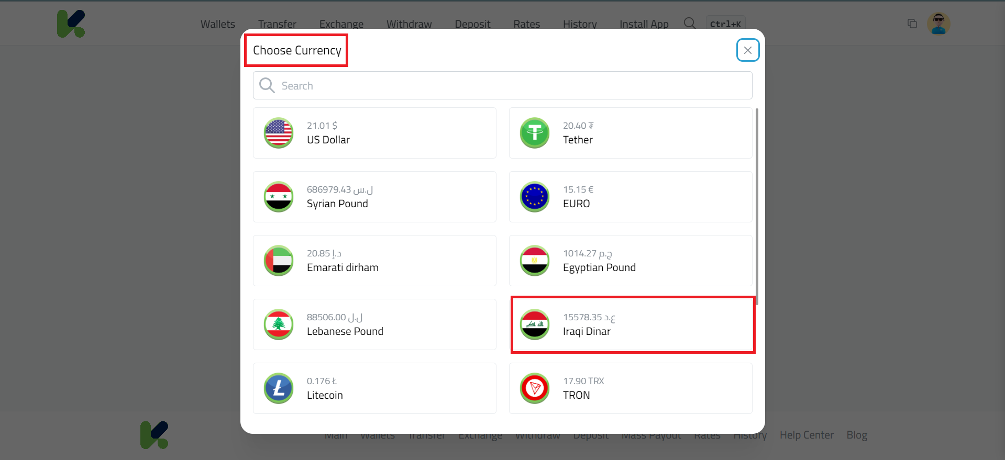Choose the Egyptian Pound label
1005x460 pixels.
point(599,267)
